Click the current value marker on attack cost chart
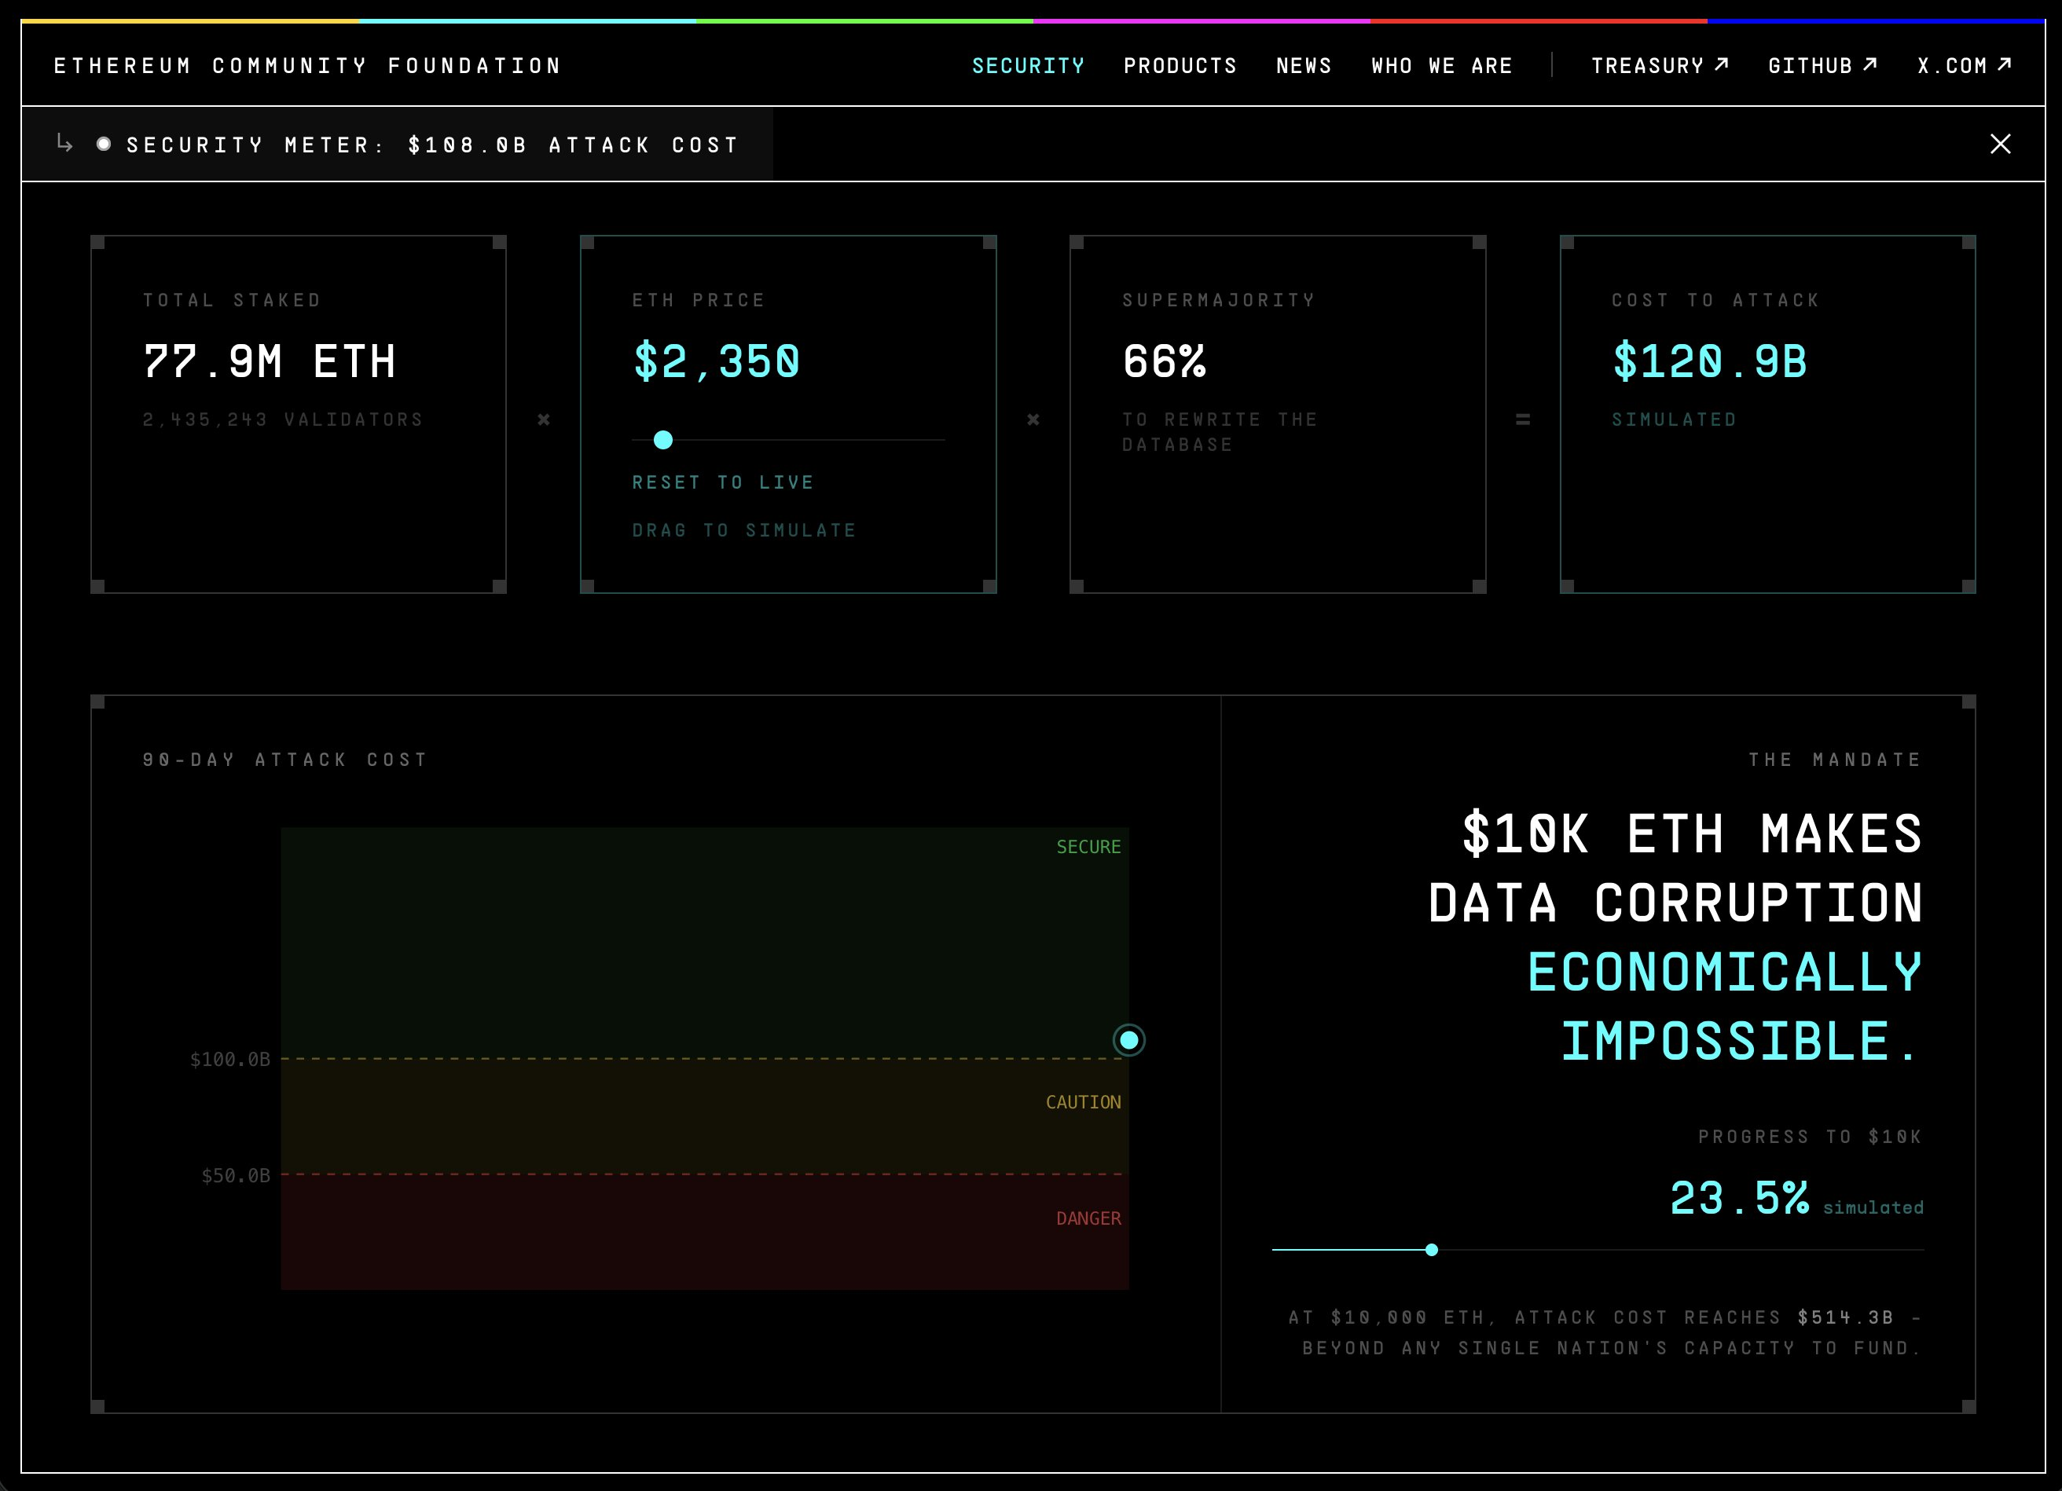This screenshot has height=1491, width=2062. tap(1129, 1039)
